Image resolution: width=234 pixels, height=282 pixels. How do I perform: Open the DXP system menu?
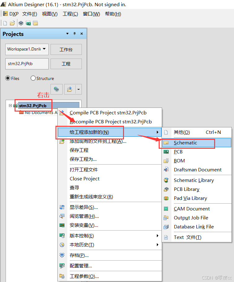[x=11, y=14]
